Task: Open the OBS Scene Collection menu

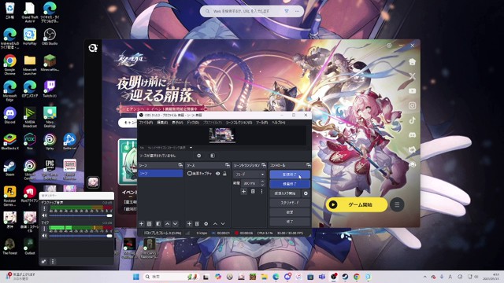Action: [238, 123]
